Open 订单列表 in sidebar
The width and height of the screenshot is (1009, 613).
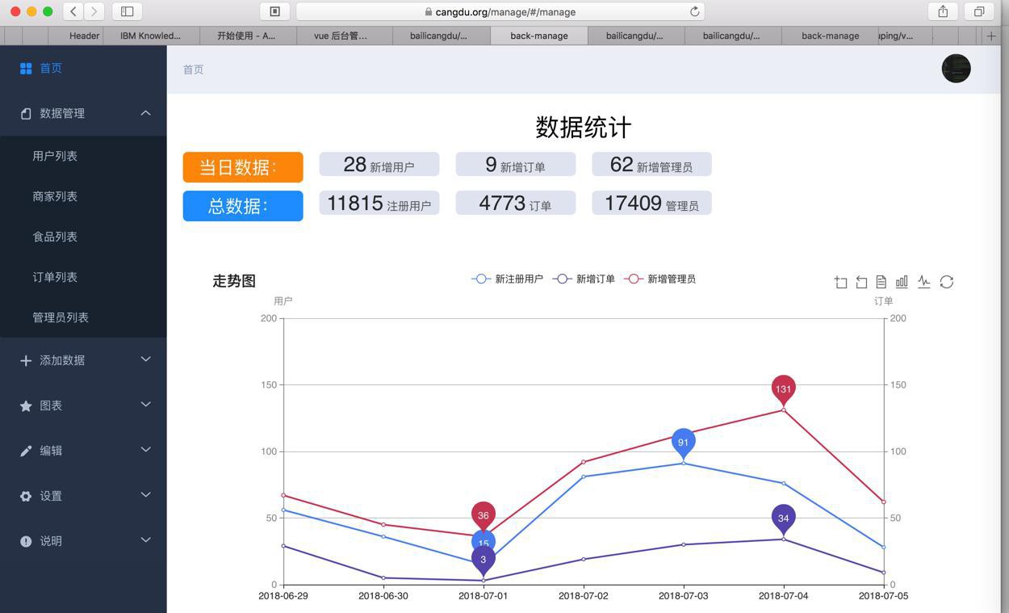[83, 277]
